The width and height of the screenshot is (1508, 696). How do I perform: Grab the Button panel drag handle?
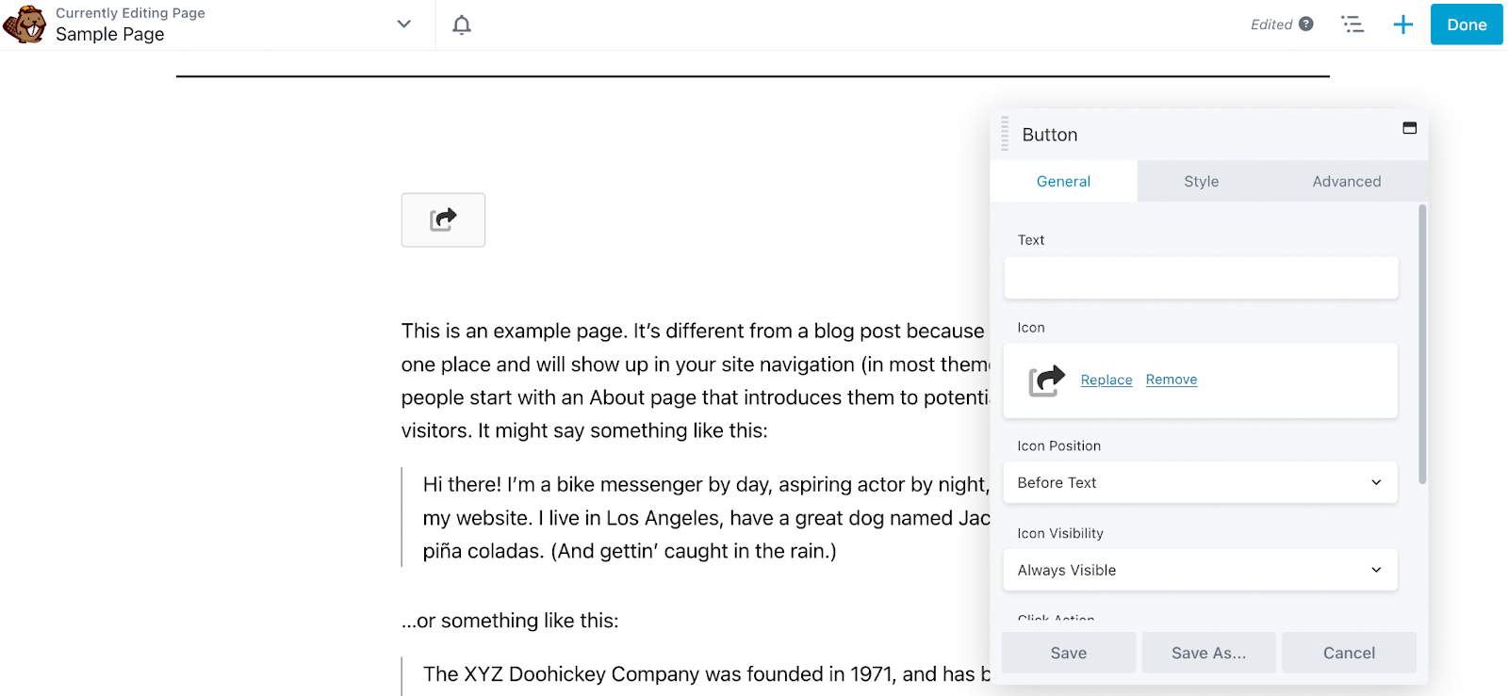[1005, 134]
